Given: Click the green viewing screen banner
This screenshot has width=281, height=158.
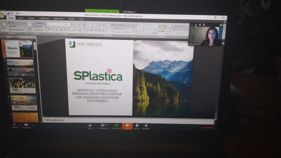Looking at the screenshot, I should click(102, 11).
